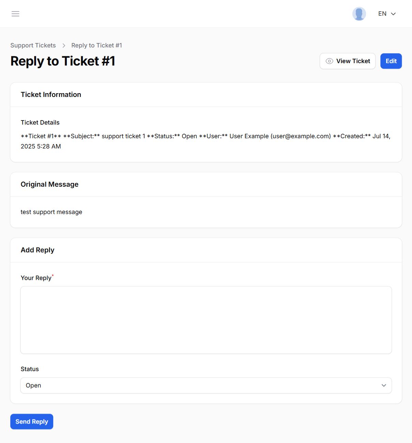Click the breadcrumb separator arrow
This screenshot has height=443, width=412.
coord(64,45)
